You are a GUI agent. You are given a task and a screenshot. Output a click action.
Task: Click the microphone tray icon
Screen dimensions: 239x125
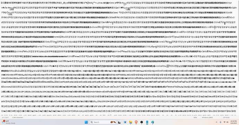coord(220,122)
